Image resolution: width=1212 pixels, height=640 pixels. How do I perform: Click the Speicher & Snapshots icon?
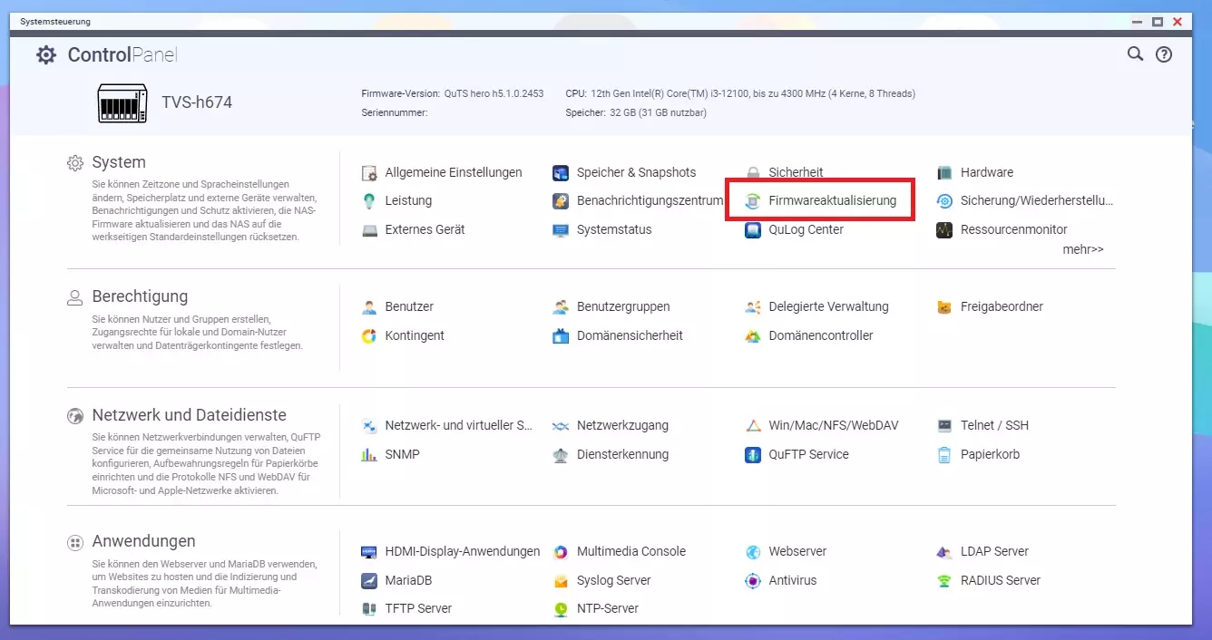pyautogui.click(x=561, y=172)
